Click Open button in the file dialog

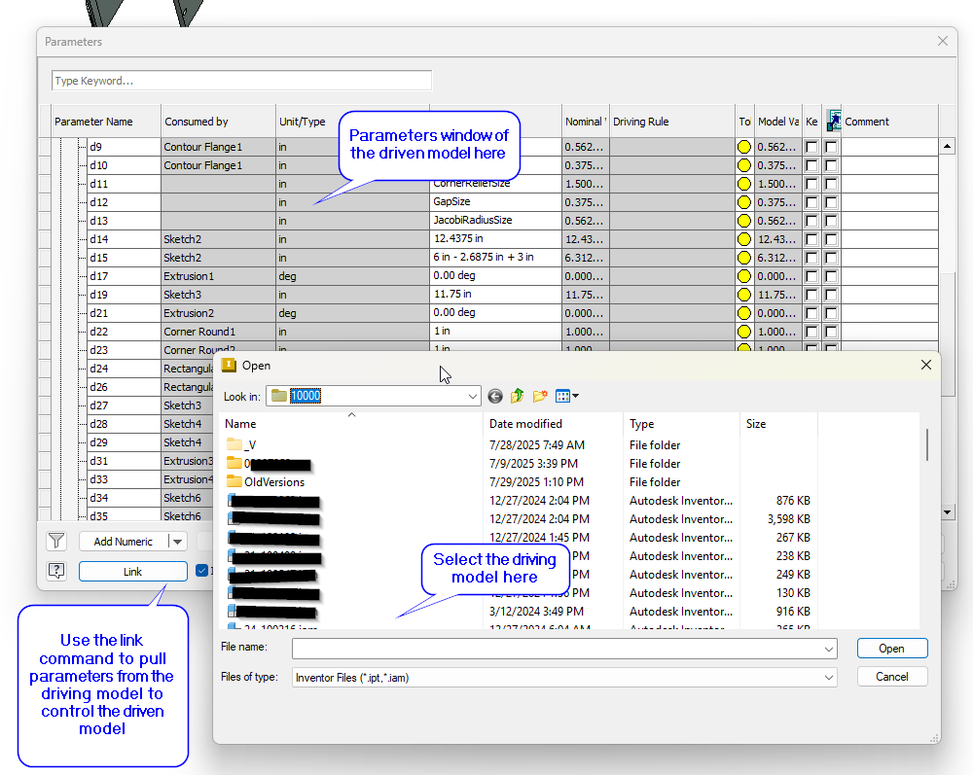tap(891, 649)
